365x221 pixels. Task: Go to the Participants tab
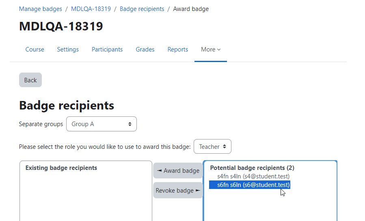(107, 49)
